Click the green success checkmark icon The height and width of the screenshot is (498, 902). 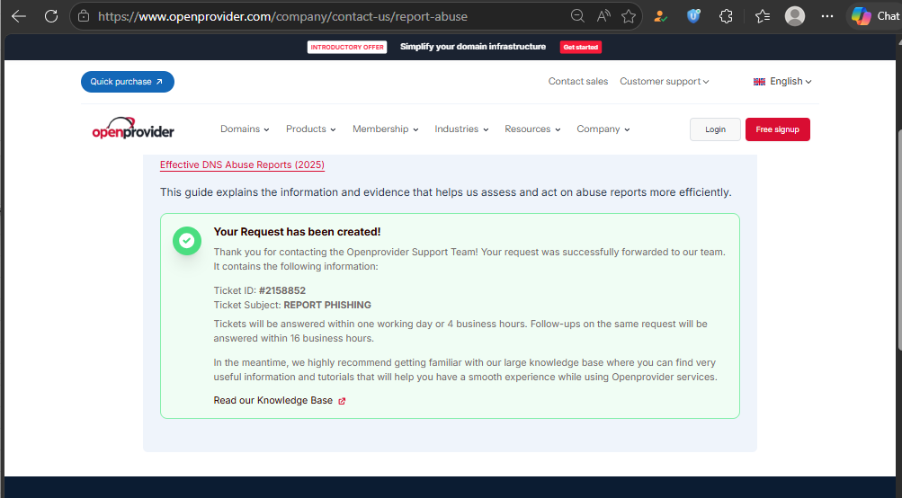coord(187,241)
